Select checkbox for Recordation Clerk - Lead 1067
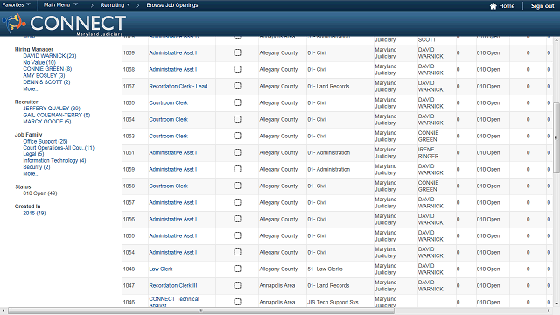 (x=237, y=86)
